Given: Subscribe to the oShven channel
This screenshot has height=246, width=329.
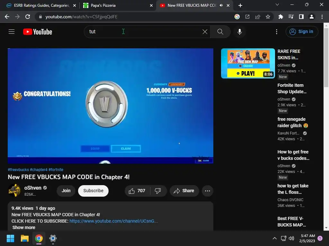Looking at the screenshot, I should coord(93,191).
